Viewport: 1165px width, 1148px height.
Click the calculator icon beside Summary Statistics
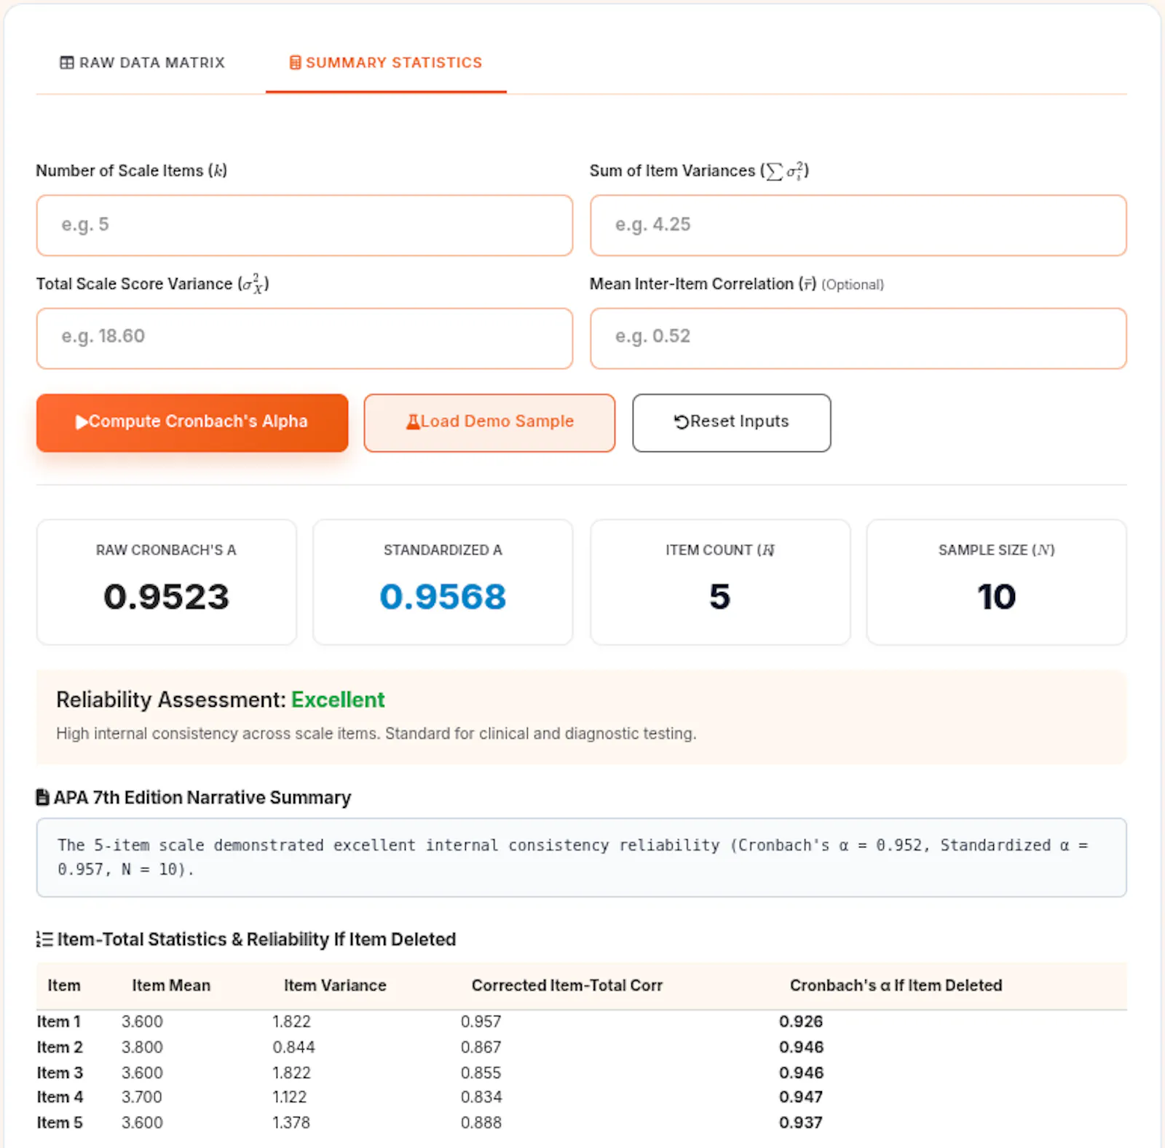(x=295, y=63)
